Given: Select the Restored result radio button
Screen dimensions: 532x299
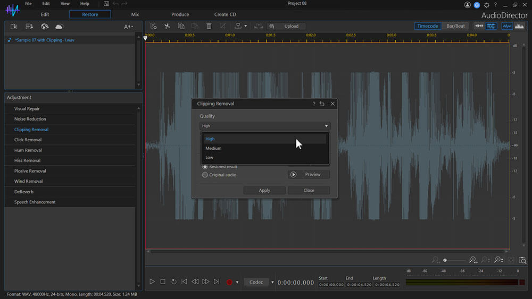Looking at the screenshot, I should (x=205, y=166).
